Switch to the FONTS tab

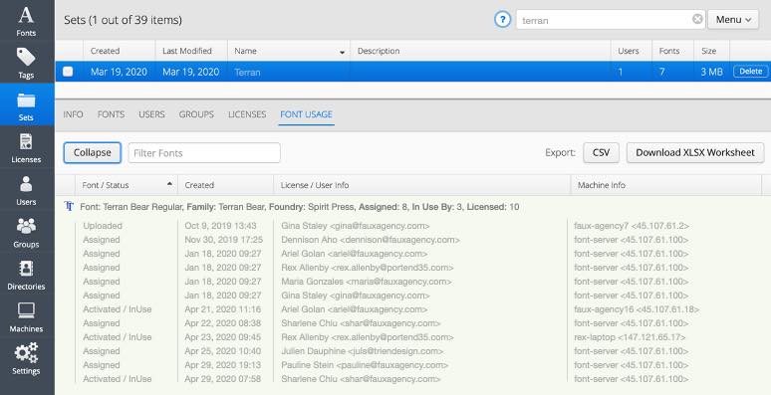(x=112, y=114)
